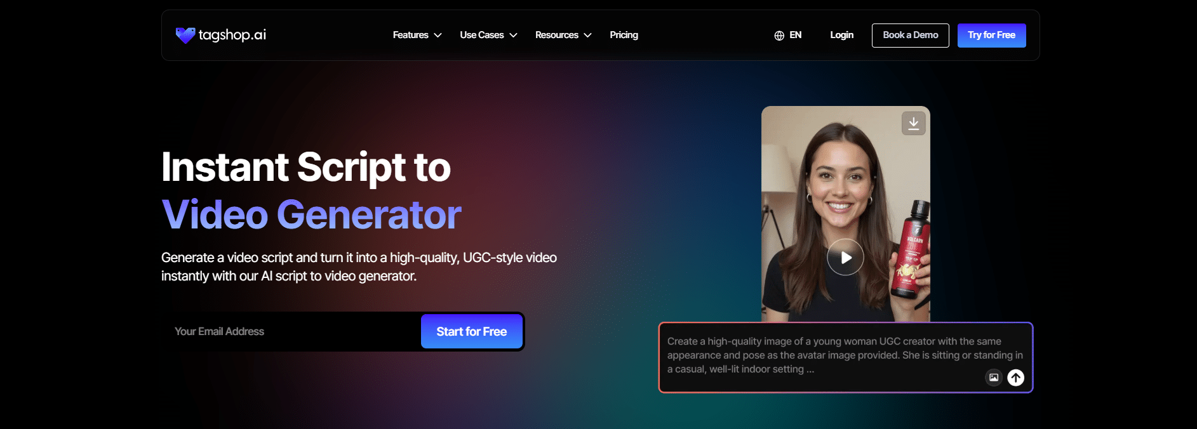Viewport: 1197px width, 429px height.
Task: Click the tagshop.ai heart logo icon
Action: pyautogui.click(x=185, y=35)
